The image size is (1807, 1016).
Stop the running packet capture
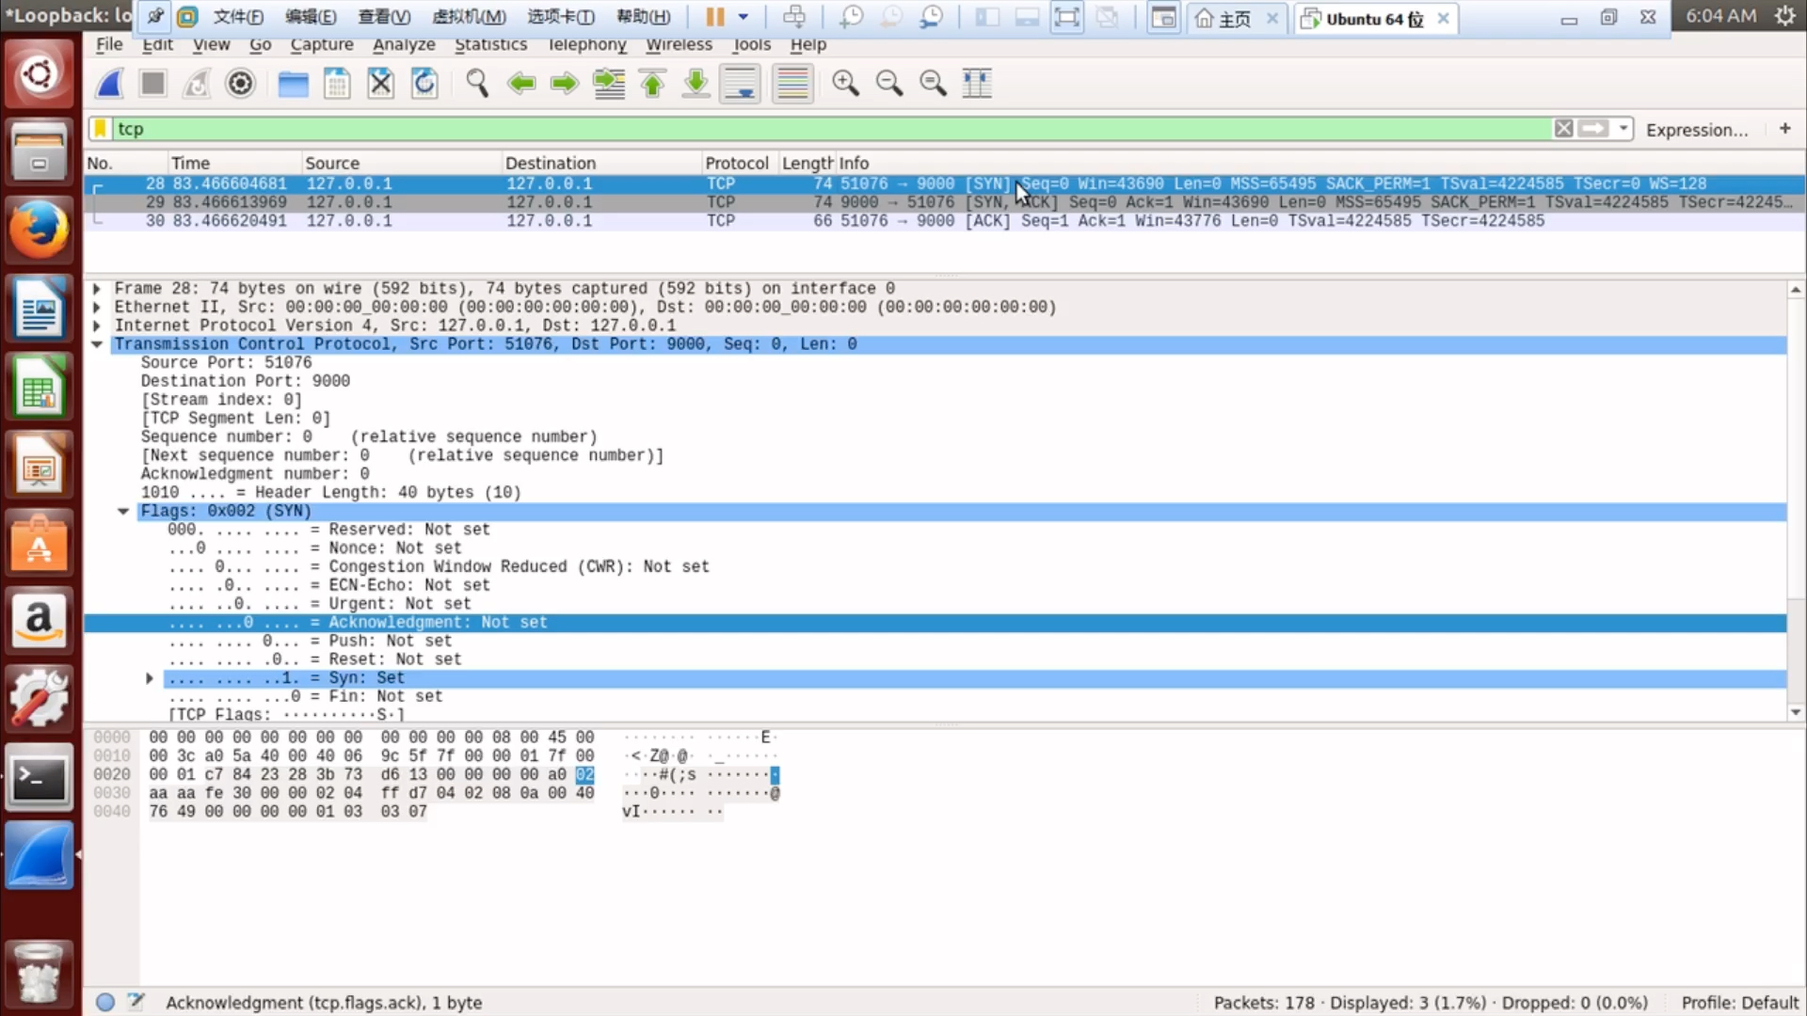152,84
